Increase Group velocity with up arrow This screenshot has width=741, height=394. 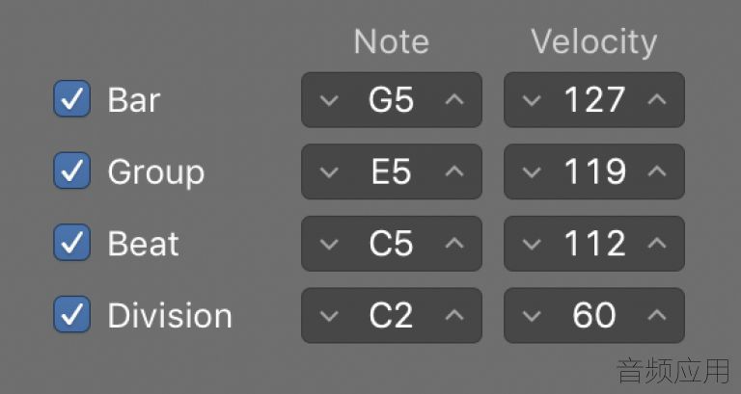click(657, 171)
